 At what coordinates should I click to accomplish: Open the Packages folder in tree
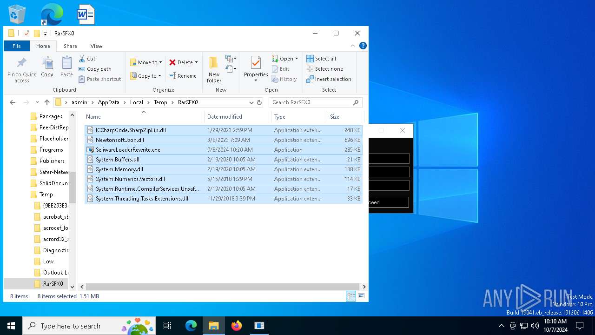(50, 116)
